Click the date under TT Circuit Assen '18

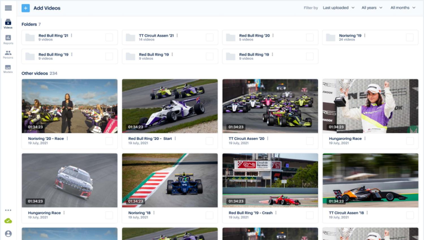[x=339, y=217]
